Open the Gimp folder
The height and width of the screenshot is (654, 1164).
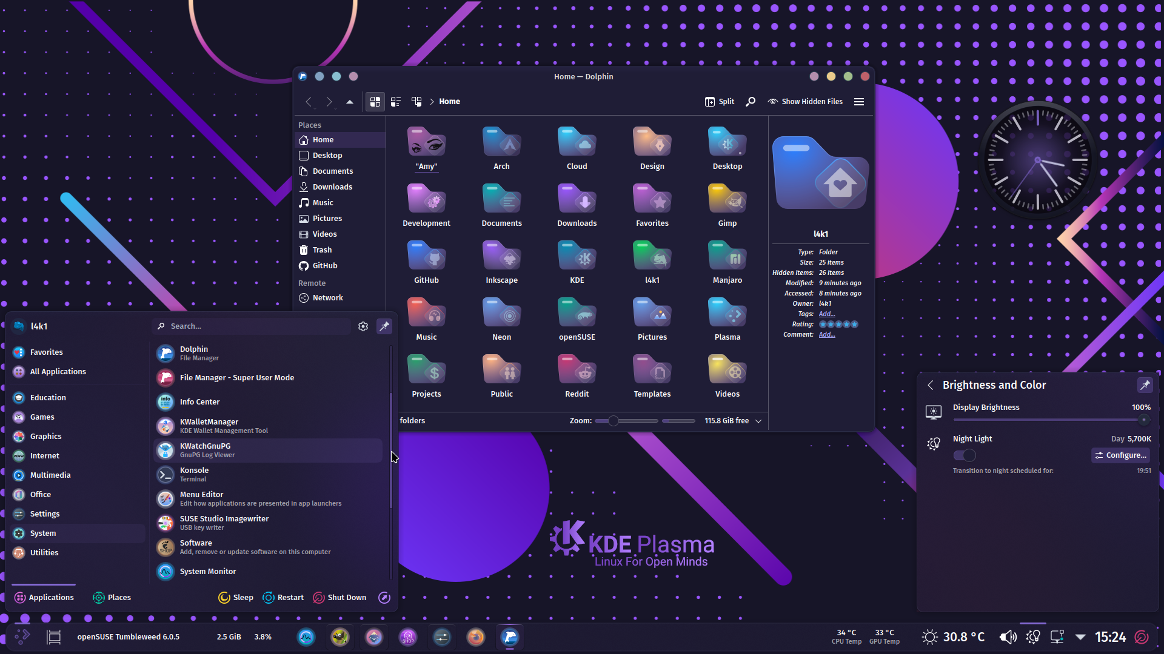[x=727, y=205]
